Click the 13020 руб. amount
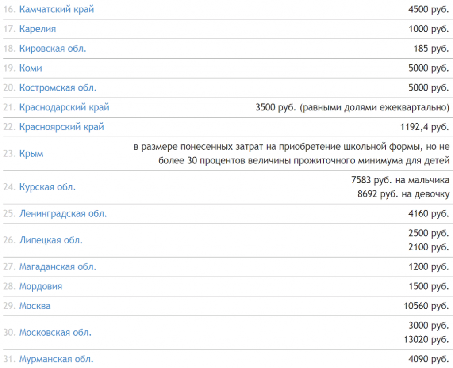Image resolution: width=453 pixels, height=368 pixels. [426, 339]
